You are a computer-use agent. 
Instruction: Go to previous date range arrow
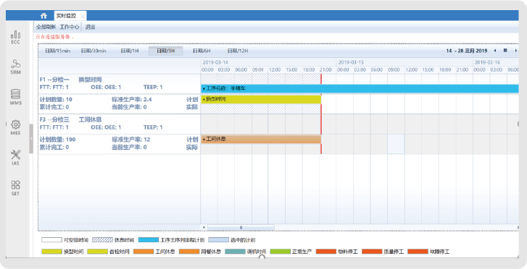point(495,51)
